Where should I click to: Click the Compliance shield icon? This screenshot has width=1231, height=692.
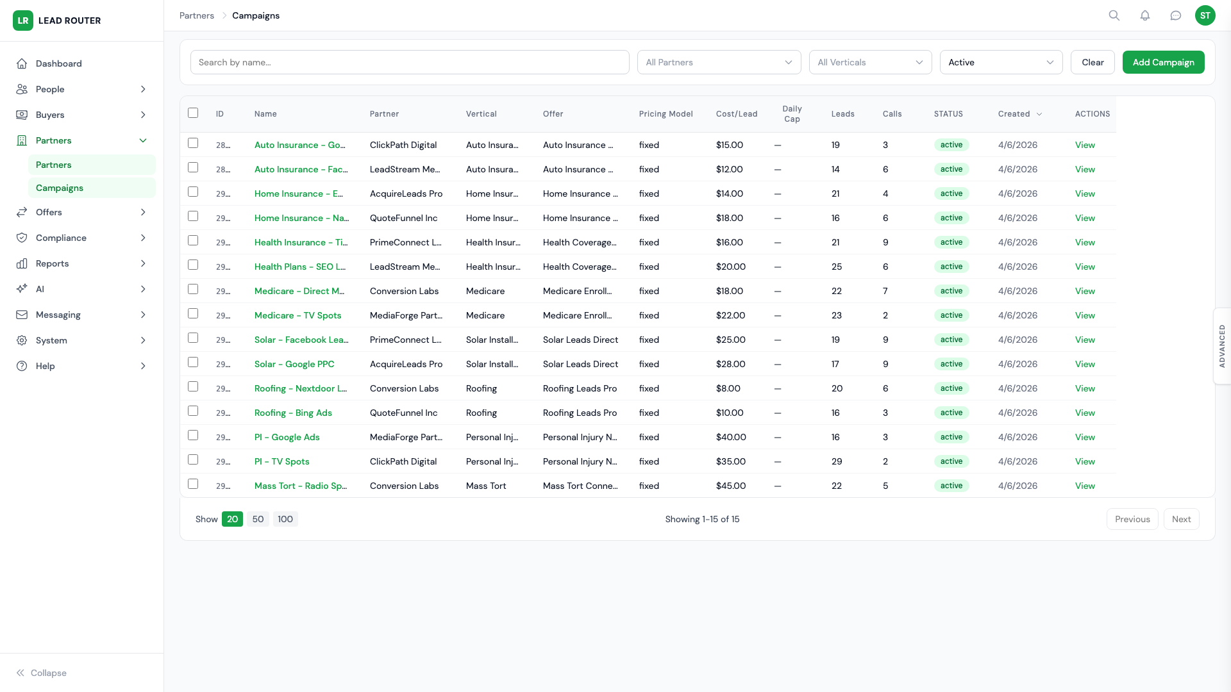[x=22, y=238]
